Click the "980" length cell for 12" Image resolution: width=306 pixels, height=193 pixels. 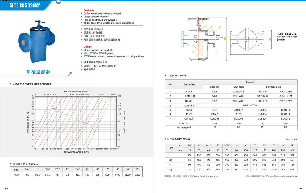292,155
